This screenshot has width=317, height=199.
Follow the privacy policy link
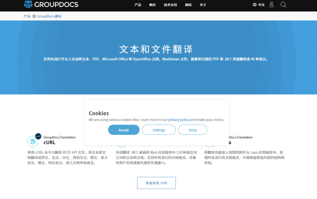point(179,119)
